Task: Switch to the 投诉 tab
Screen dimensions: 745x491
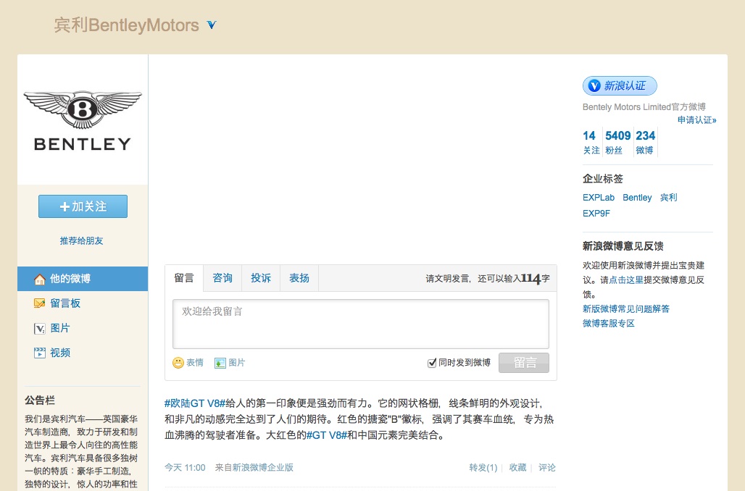Action: point(261,278)
